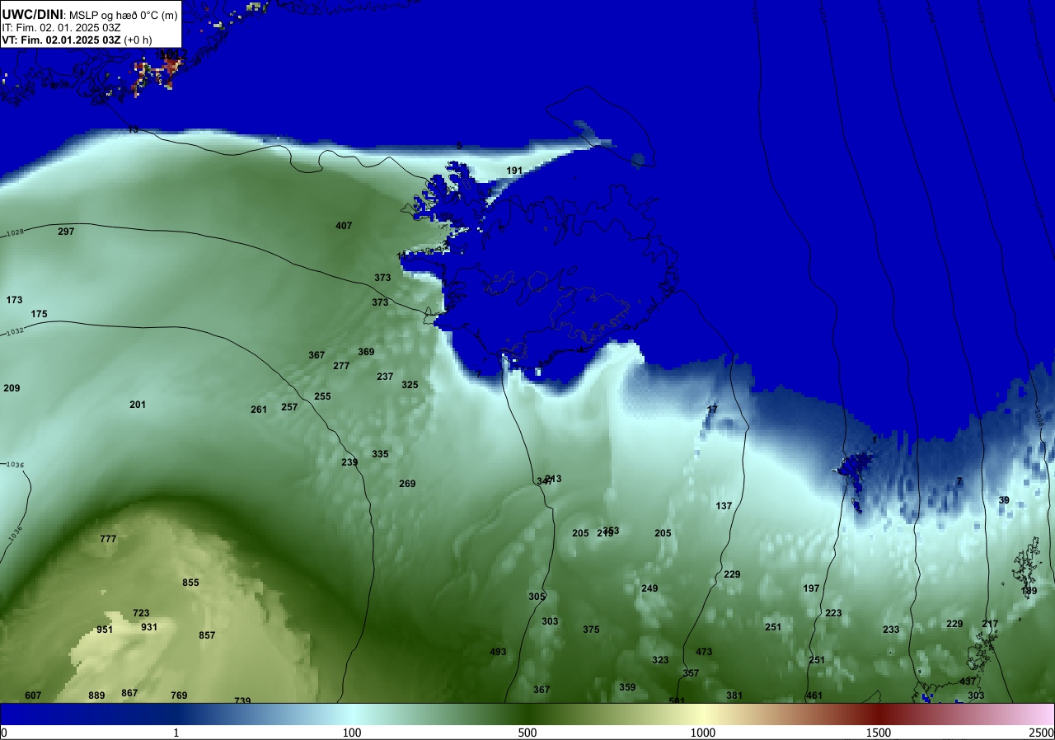The height and width of the screenshot is (740, 1055).
Task: Click the value 769 on the map
Action: tap(179, 696)
